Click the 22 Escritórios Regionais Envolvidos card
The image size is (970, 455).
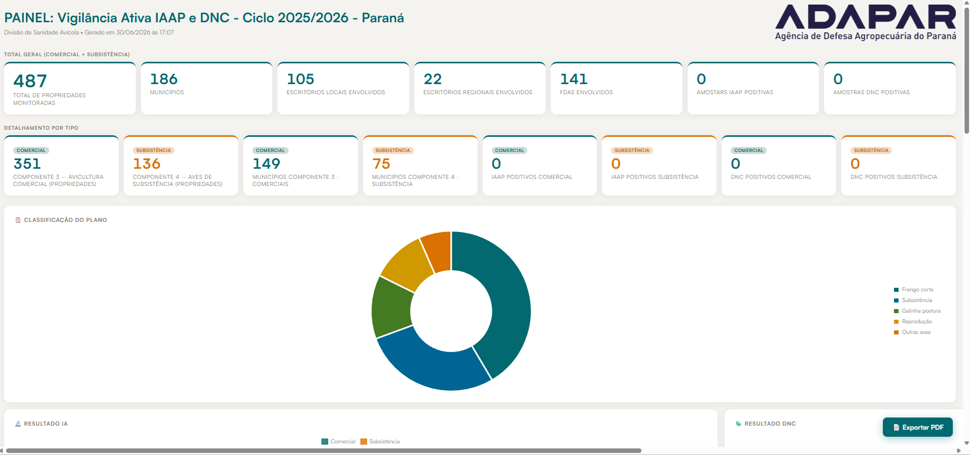point(480,88)
